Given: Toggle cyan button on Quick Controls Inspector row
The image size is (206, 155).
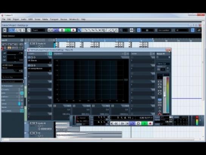Looking at the screenshot, I should [22, 111].
